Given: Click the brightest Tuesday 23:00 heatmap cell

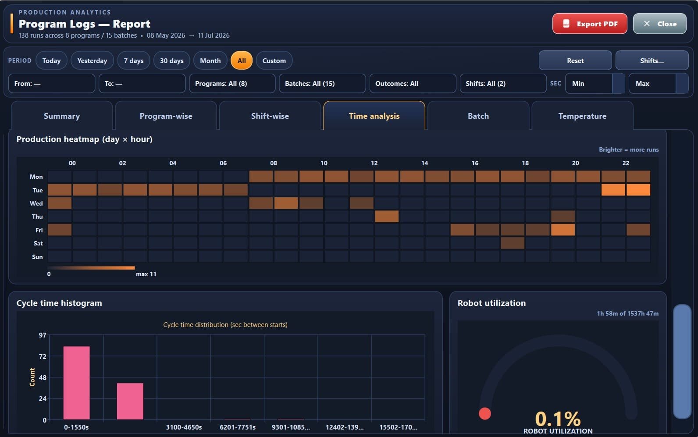Looking at the screenshot, I should (638, 190).
